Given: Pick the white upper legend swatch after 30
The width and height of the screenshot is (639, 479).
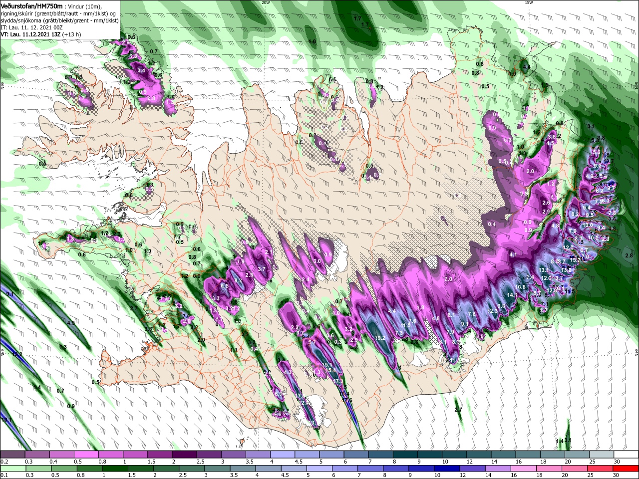Looking at the screenshot, I should click(626, 455).
